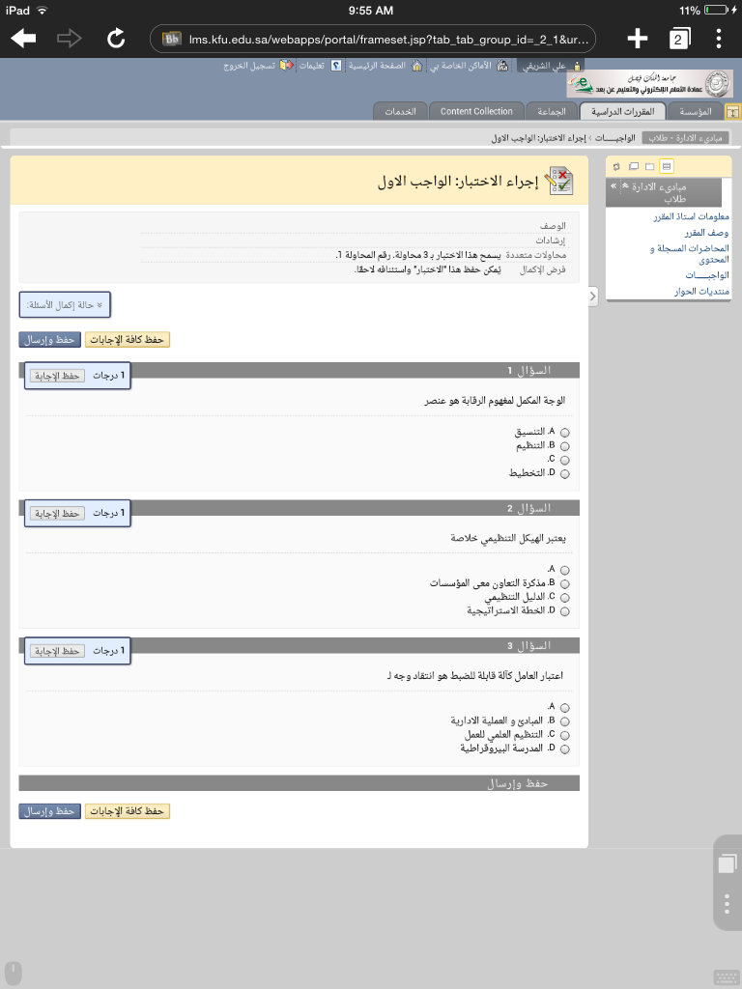Image resolution: width=742 pixels, height=989 pixels.
Task: Click the course menu list view icon
Action: [x=667, y=166]
